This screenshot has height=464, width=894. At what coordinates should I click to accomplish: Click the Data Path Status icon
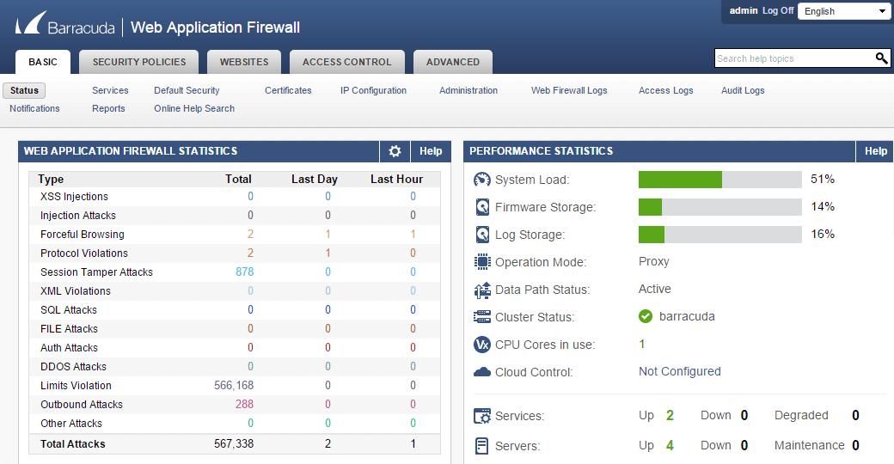click(x=481, y=290)
